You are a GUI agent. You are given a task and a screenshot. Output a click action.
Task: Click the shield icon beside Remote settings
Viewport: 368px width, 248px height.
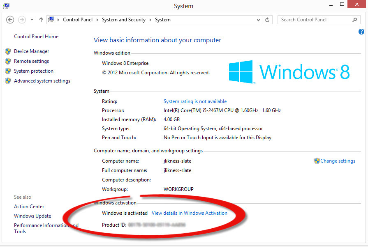pos(8,61)
